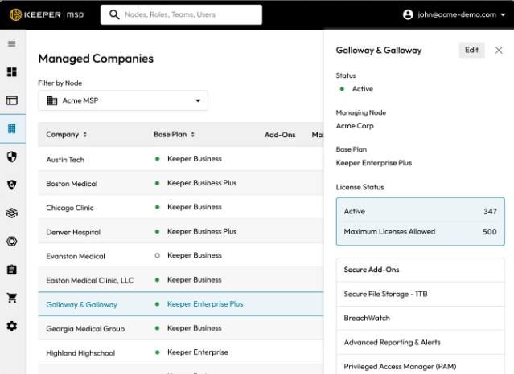Open the Georgia Medical Group row
This screenshot has height=374, width=514.
[85, 328]
